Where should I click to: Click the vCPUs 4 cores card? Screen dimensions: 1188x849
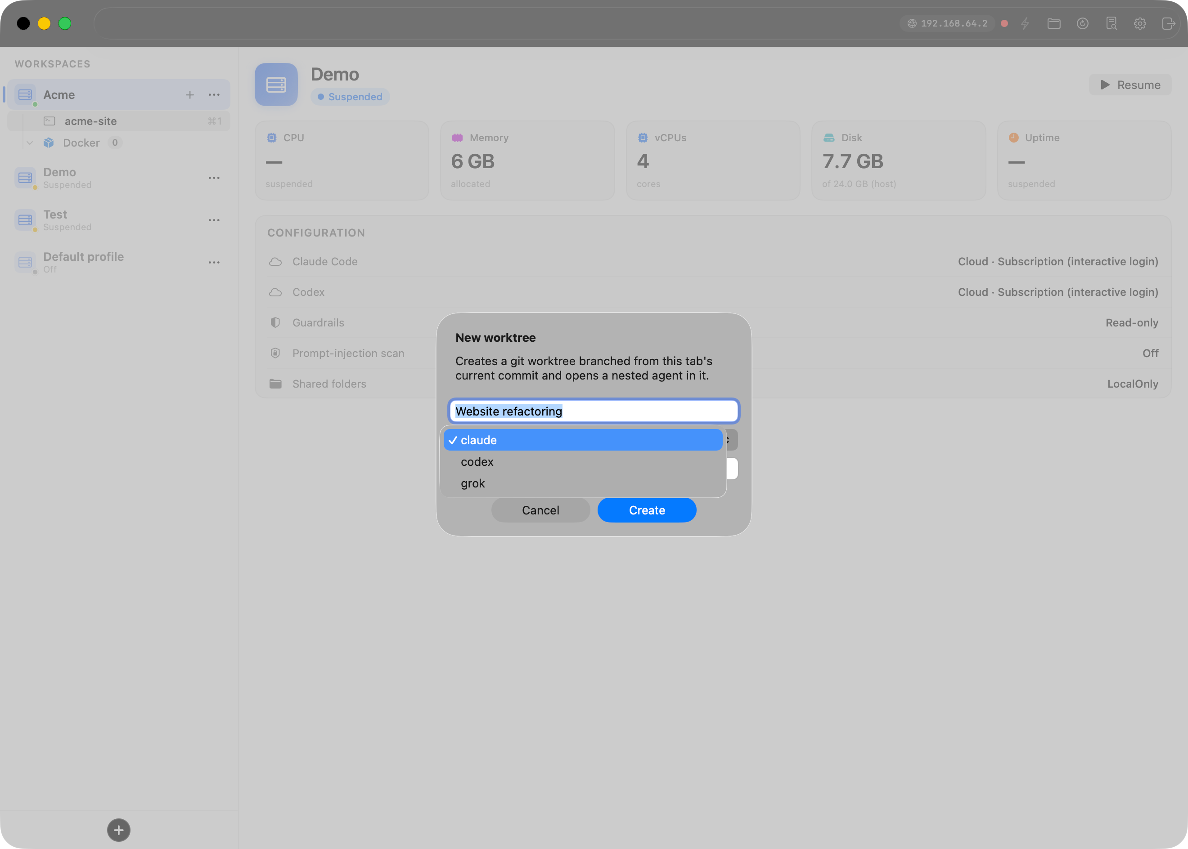(713, 161)
